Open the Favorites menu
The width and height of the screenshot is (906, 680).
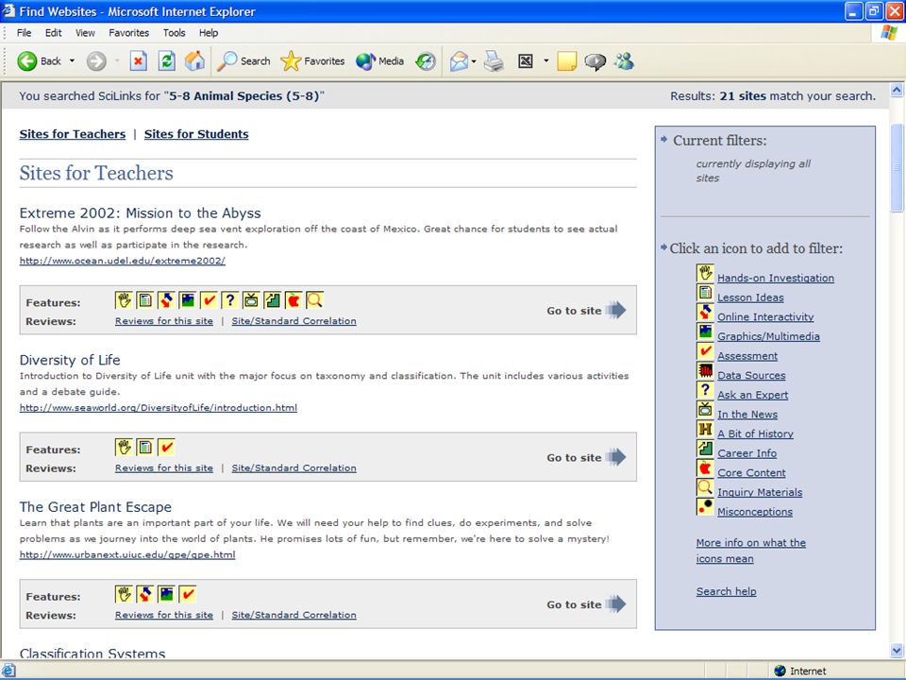pos(129,33)
